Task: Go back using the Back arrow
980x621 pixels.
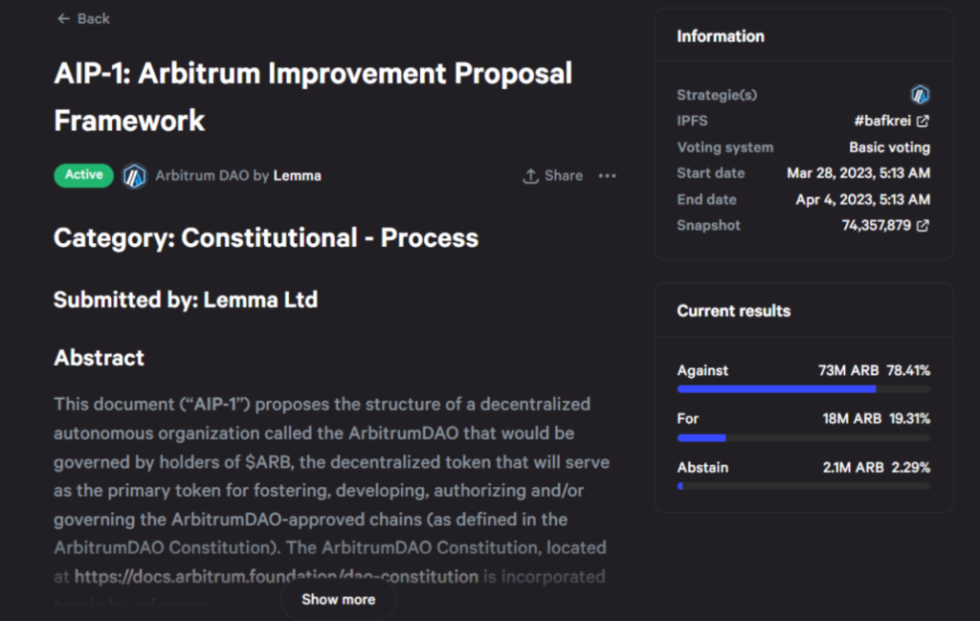Action: click(63, 19)
